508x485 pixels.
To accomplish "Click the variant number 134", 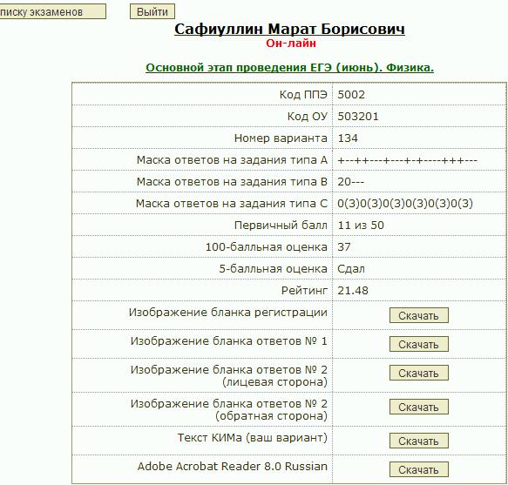I will [x=348, y=138].
